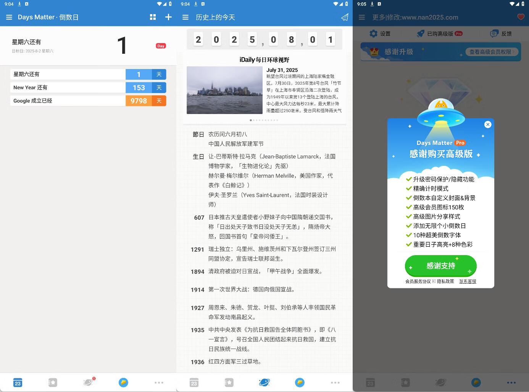The width and height of the screenshot is (529, 392).
Task: Select the 1935 八一宣言 entry
Action: coord(264,339)
